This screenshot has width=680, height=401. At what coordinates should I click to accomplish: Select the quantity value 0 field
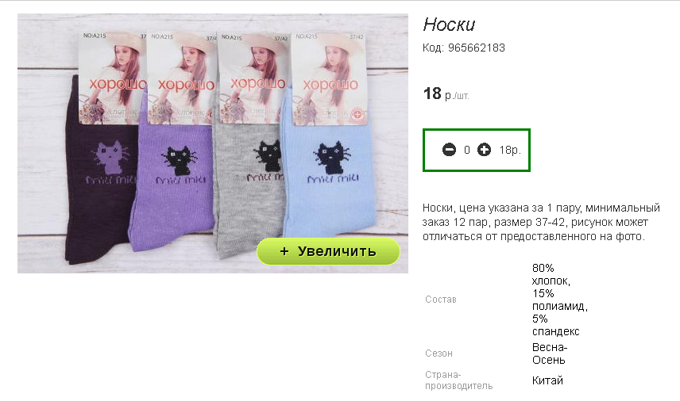coord(466,150)
